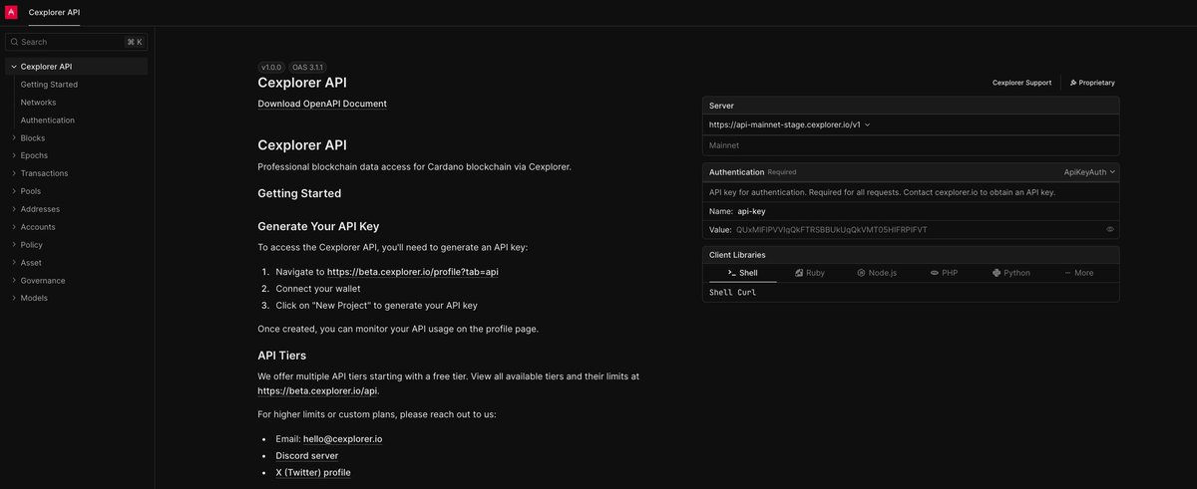Open the beta.cexplorer.io/api tiers link
The image size is (1197, 489).
tap(317, 391)
